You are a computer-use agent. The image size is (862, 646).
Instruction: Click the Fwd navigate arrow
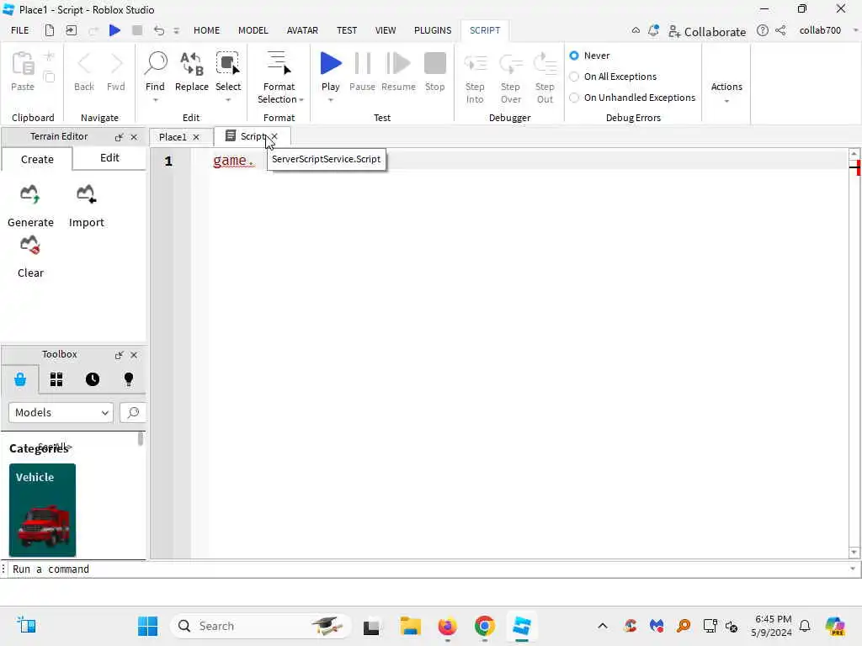click(x=116, y=64)
